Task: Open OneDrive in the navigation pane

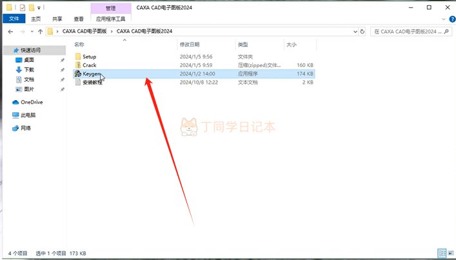Action: click(x=32, y=103)
